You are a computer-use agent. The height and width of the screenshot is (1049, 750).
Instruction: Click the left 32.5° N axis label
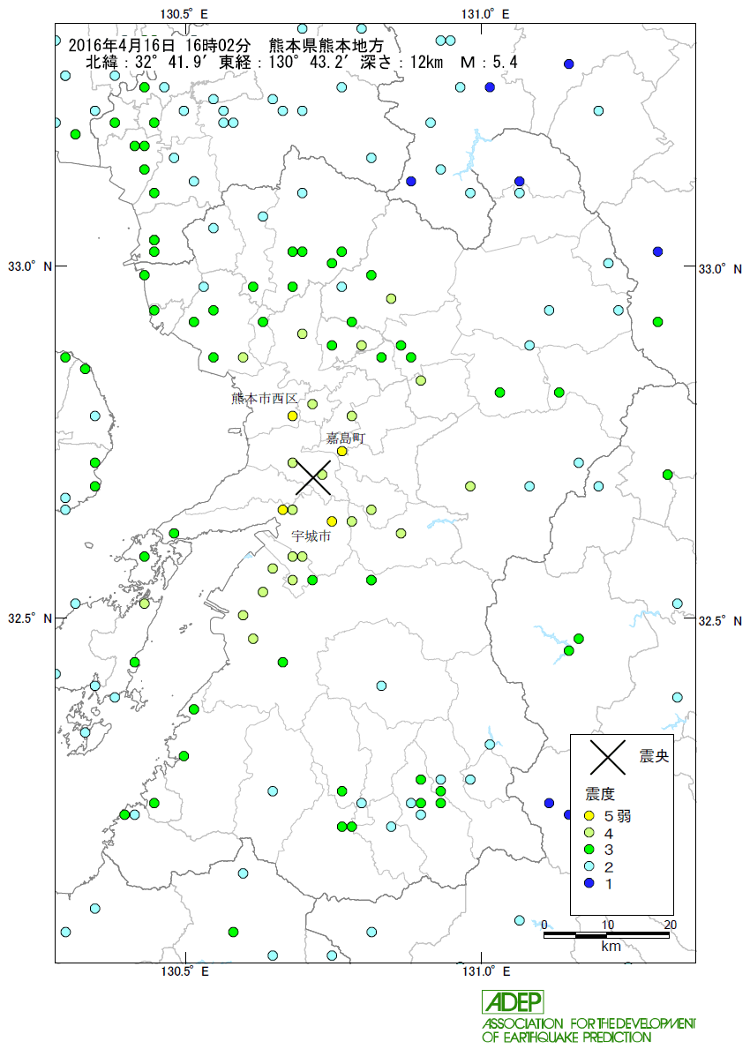(29, 618)
